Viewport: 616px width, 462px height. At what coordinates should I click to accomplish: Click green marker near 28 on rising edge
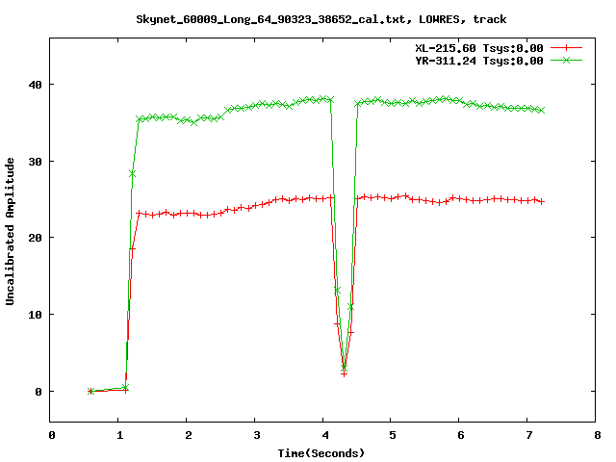coord(133,173)
